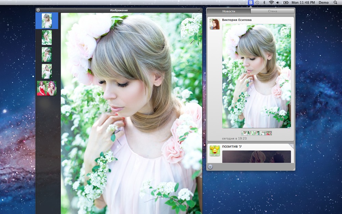Click the fullscreen icon in the Изображения title bar
This screenshot has width=342, height=214.
click(x=200, y=10)
